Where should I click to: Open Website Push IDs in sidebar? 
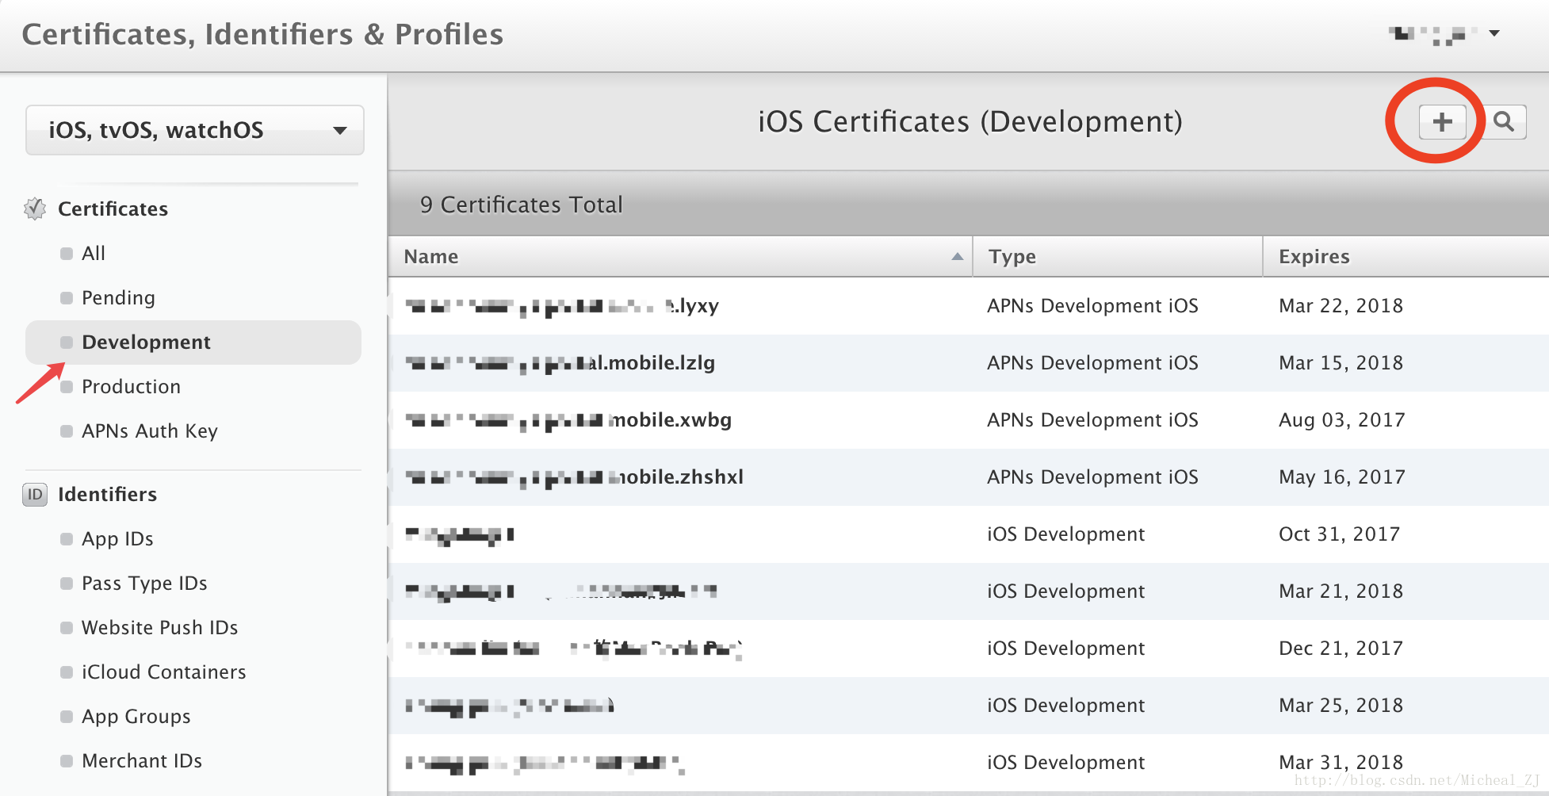click(160, 627)
